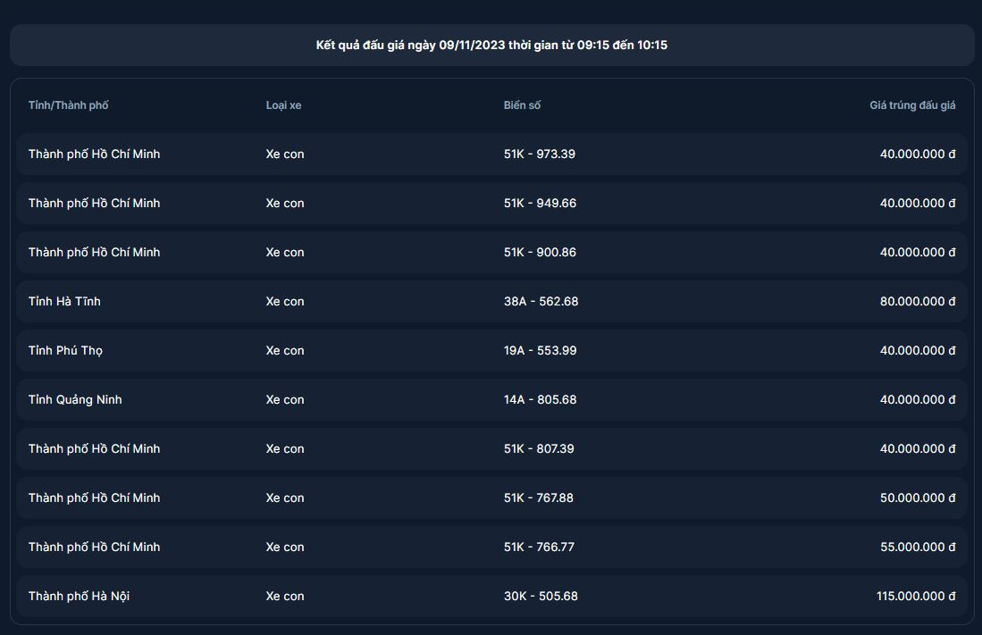Viewport: 982px width, 635px height.
Task: Click the auction results header banner
Action: [x=491, y=45]
